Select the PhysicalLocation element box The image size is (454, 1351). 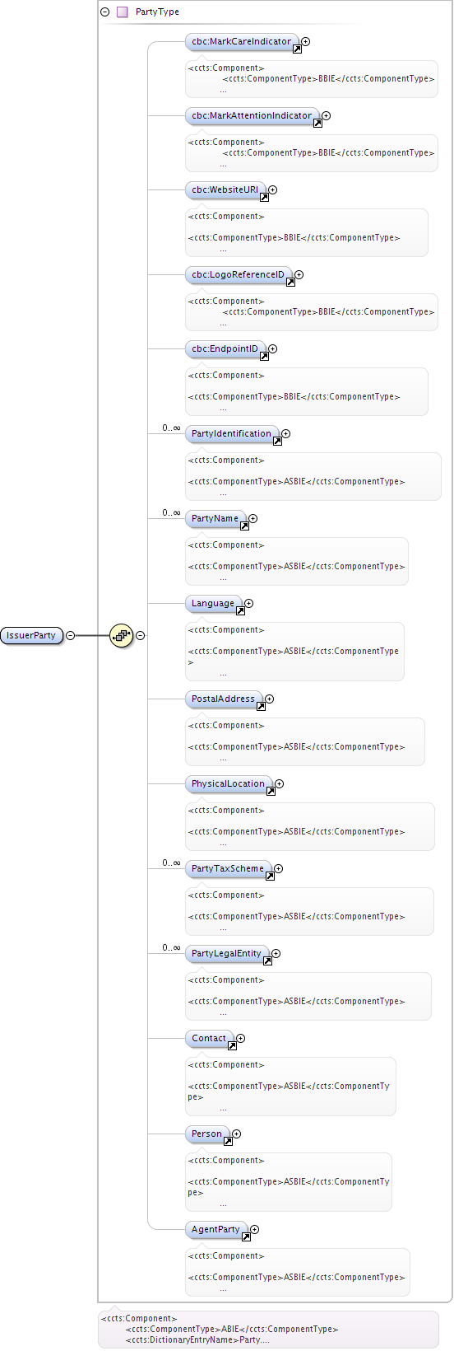click(x=229, y=783)
